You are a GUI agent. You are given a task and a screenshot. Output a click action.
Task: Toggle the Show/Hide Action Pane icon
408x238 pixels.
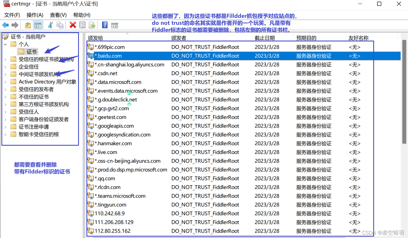[115, 25]
